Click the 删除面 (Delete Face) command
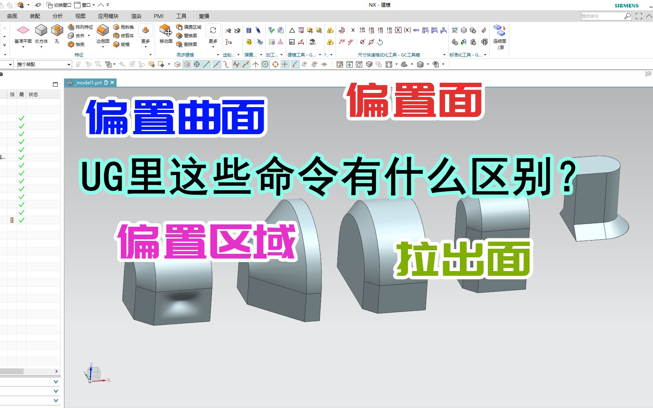The image size is (653, 408). [187, 44]
